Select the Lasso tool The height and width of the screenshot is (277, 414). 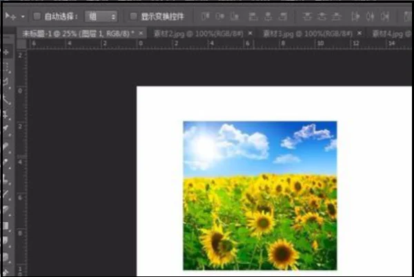tap(6, 83)
